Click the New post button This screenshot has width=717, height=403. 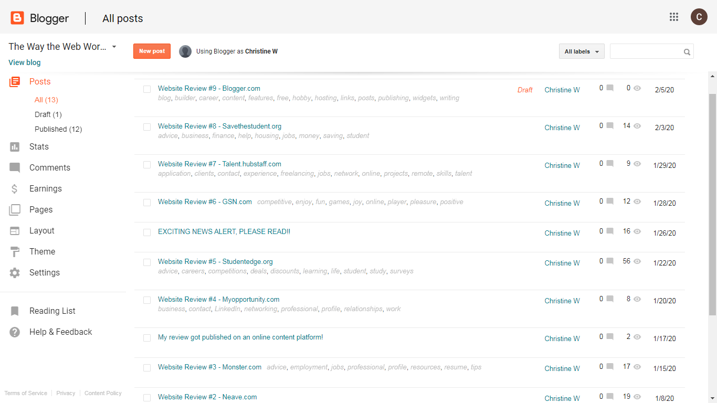[x=152, y=51]
